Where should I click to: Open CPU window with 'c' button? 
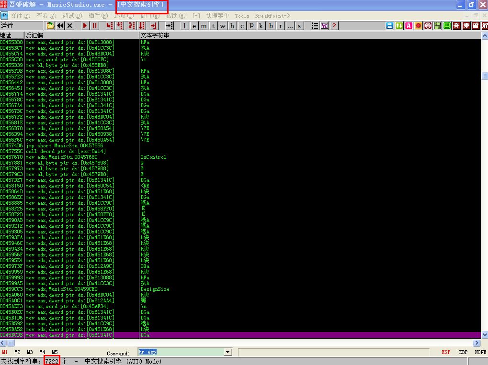242,26
